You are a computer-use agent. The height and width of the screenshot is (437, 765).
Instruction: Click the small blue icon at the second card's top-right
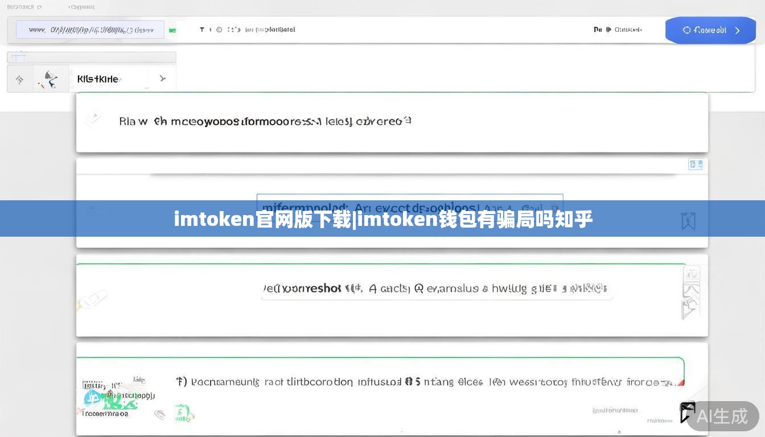(696, 165)
